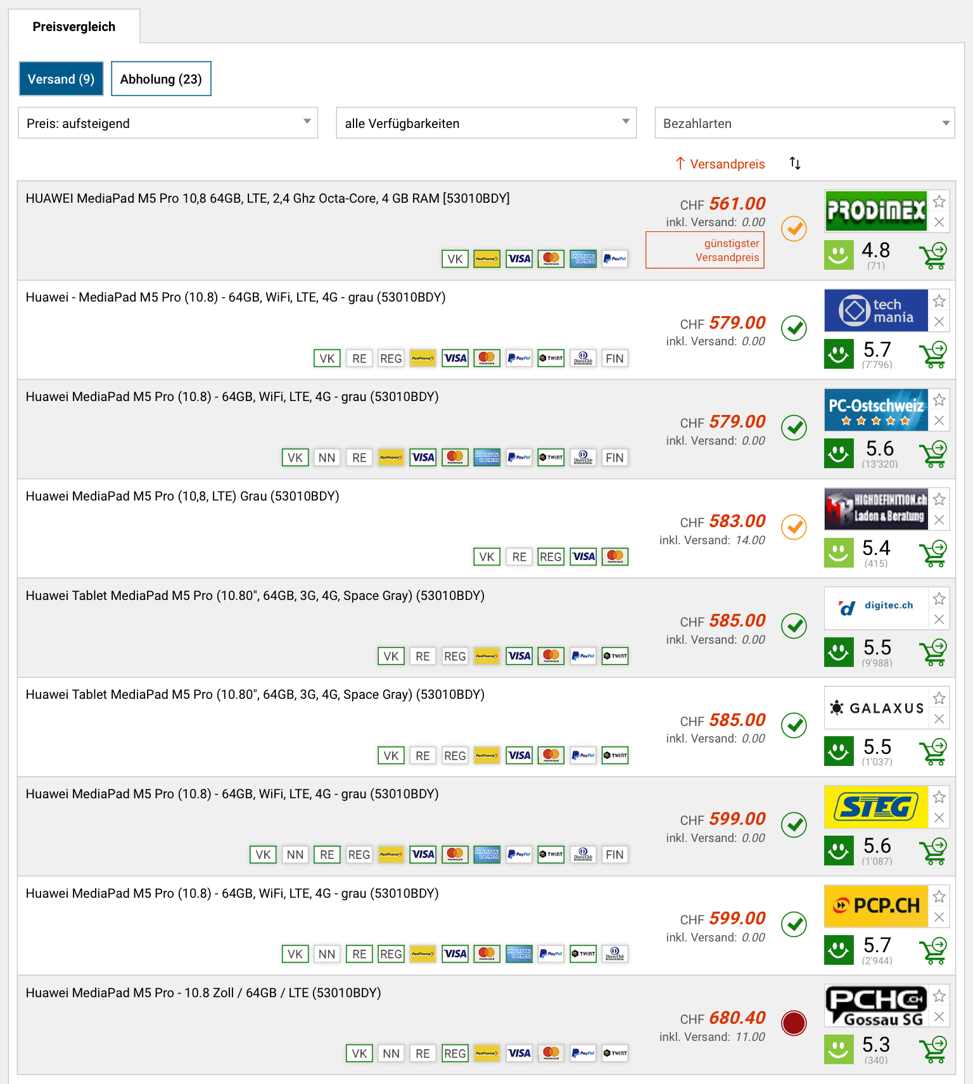Click red availability dot for CHF 680.40
This screenshot has width=973, height=1084.
click(794, 1023)
